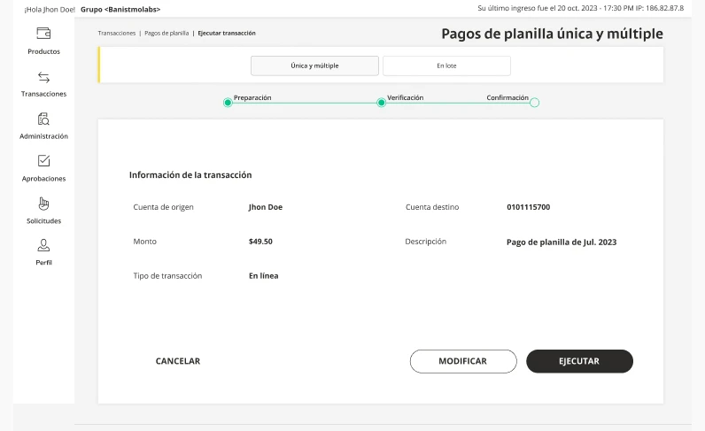705x431 pixels.
Task: Click the Información de la transacción heading
Action: tap(190, 175)
